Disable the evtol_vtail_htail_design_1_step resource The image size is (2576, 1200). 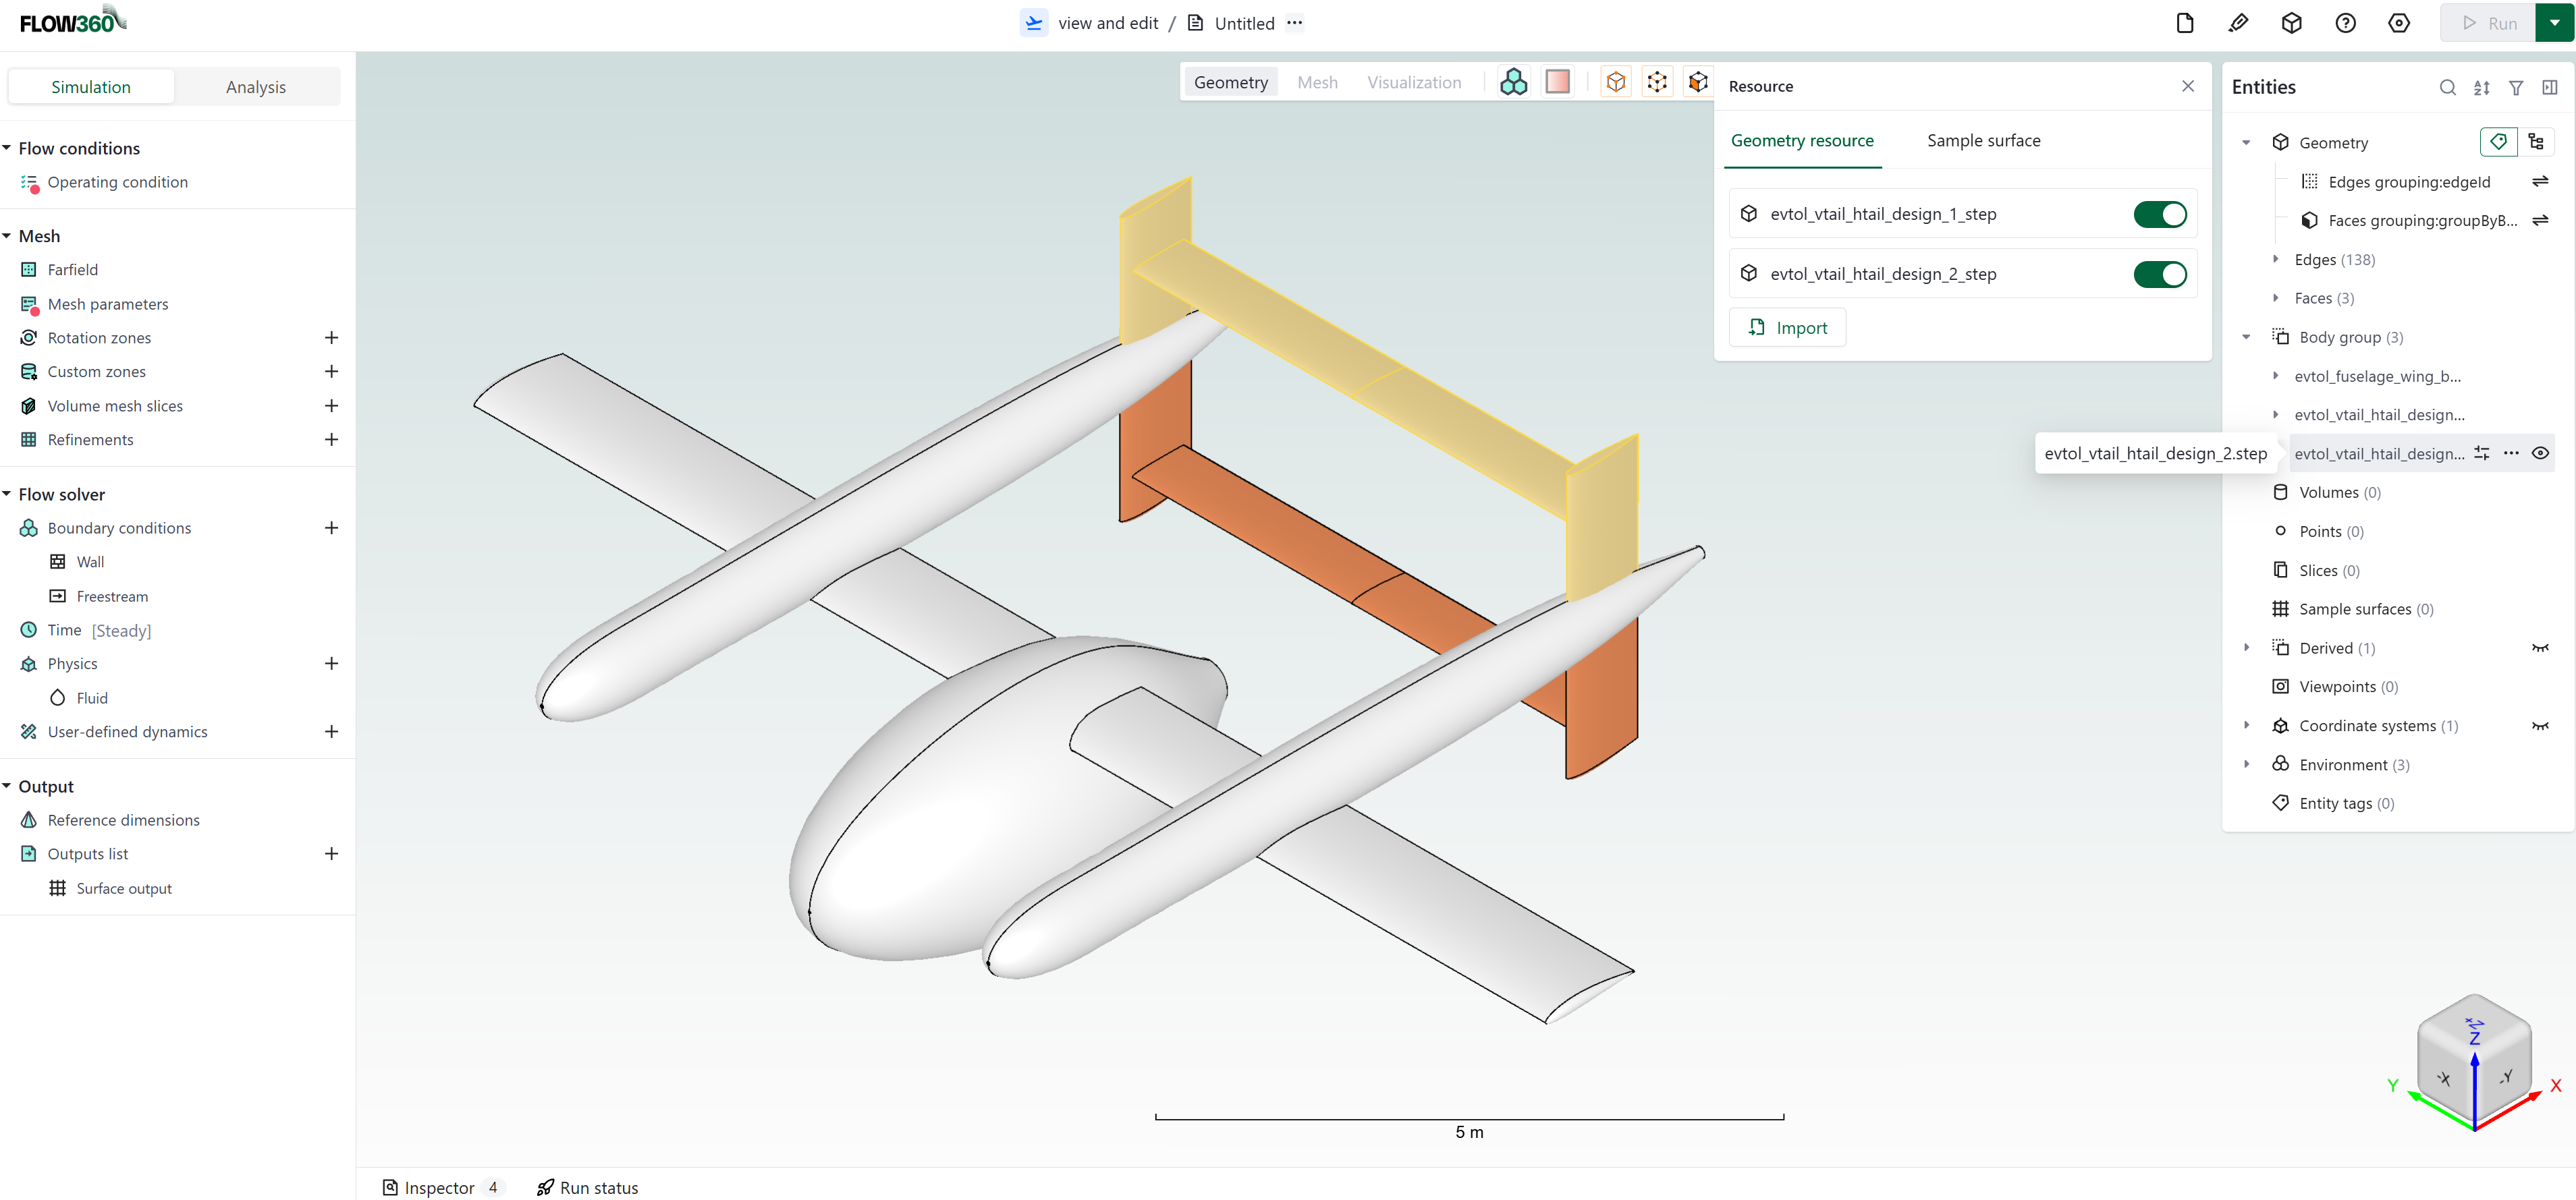click(2161, 213)
